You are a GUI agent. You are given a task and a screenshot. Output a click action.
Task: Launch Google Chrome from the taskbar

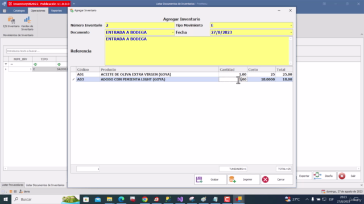[145, 199]
